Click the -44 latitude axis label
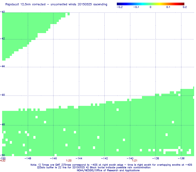The width and height of the screenshot is (196, 172). 2,66
